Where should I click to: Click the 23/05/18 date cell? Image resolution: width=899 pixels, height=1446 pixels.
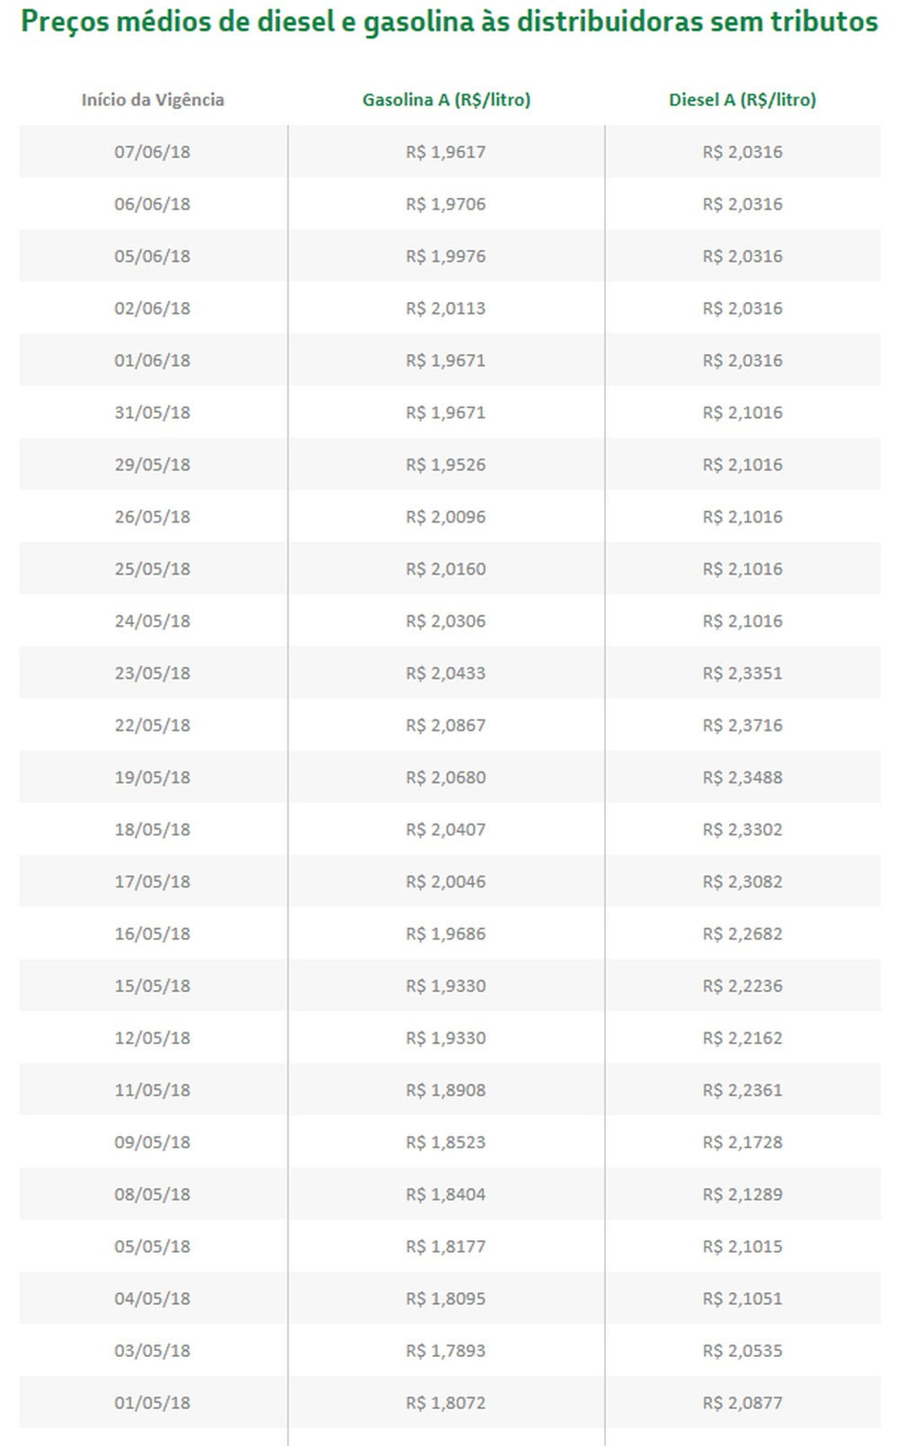(152, 674)
